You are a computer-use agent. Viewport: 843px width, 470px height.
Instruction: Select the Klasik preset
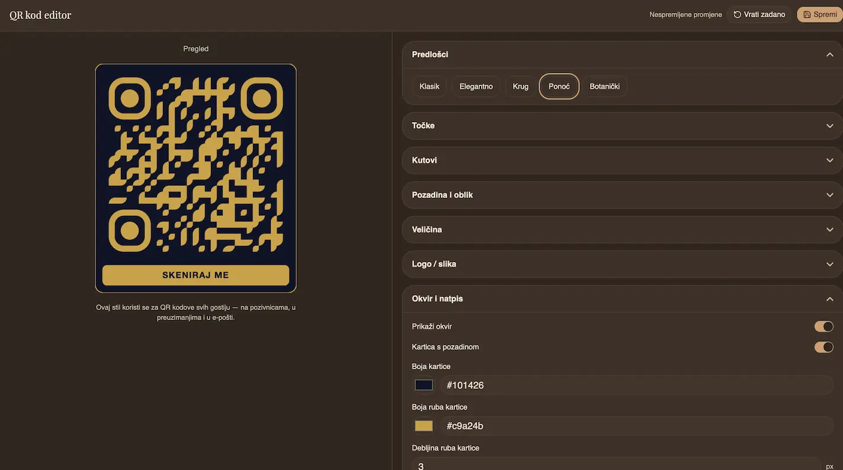[429, 87]
